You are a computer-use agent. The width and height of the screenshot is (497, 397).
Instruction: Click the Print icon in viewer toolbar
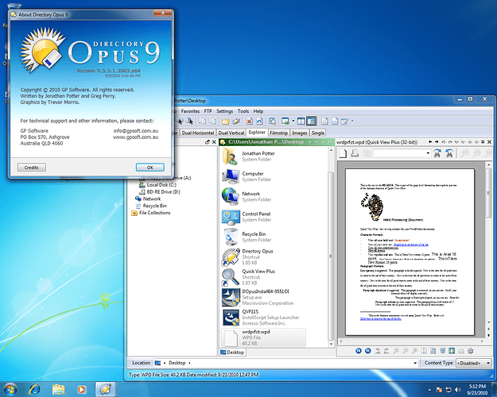point(355,153)
